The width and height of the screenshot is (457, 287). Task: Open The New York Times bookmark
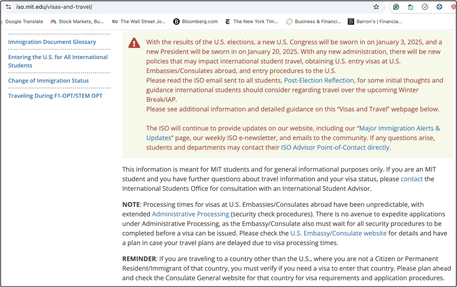(252, 22)
